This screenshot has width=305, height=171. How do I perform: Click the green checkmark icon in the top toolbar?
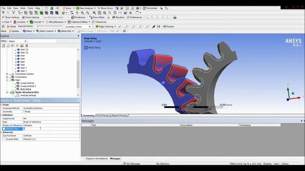tap(52, 8)
